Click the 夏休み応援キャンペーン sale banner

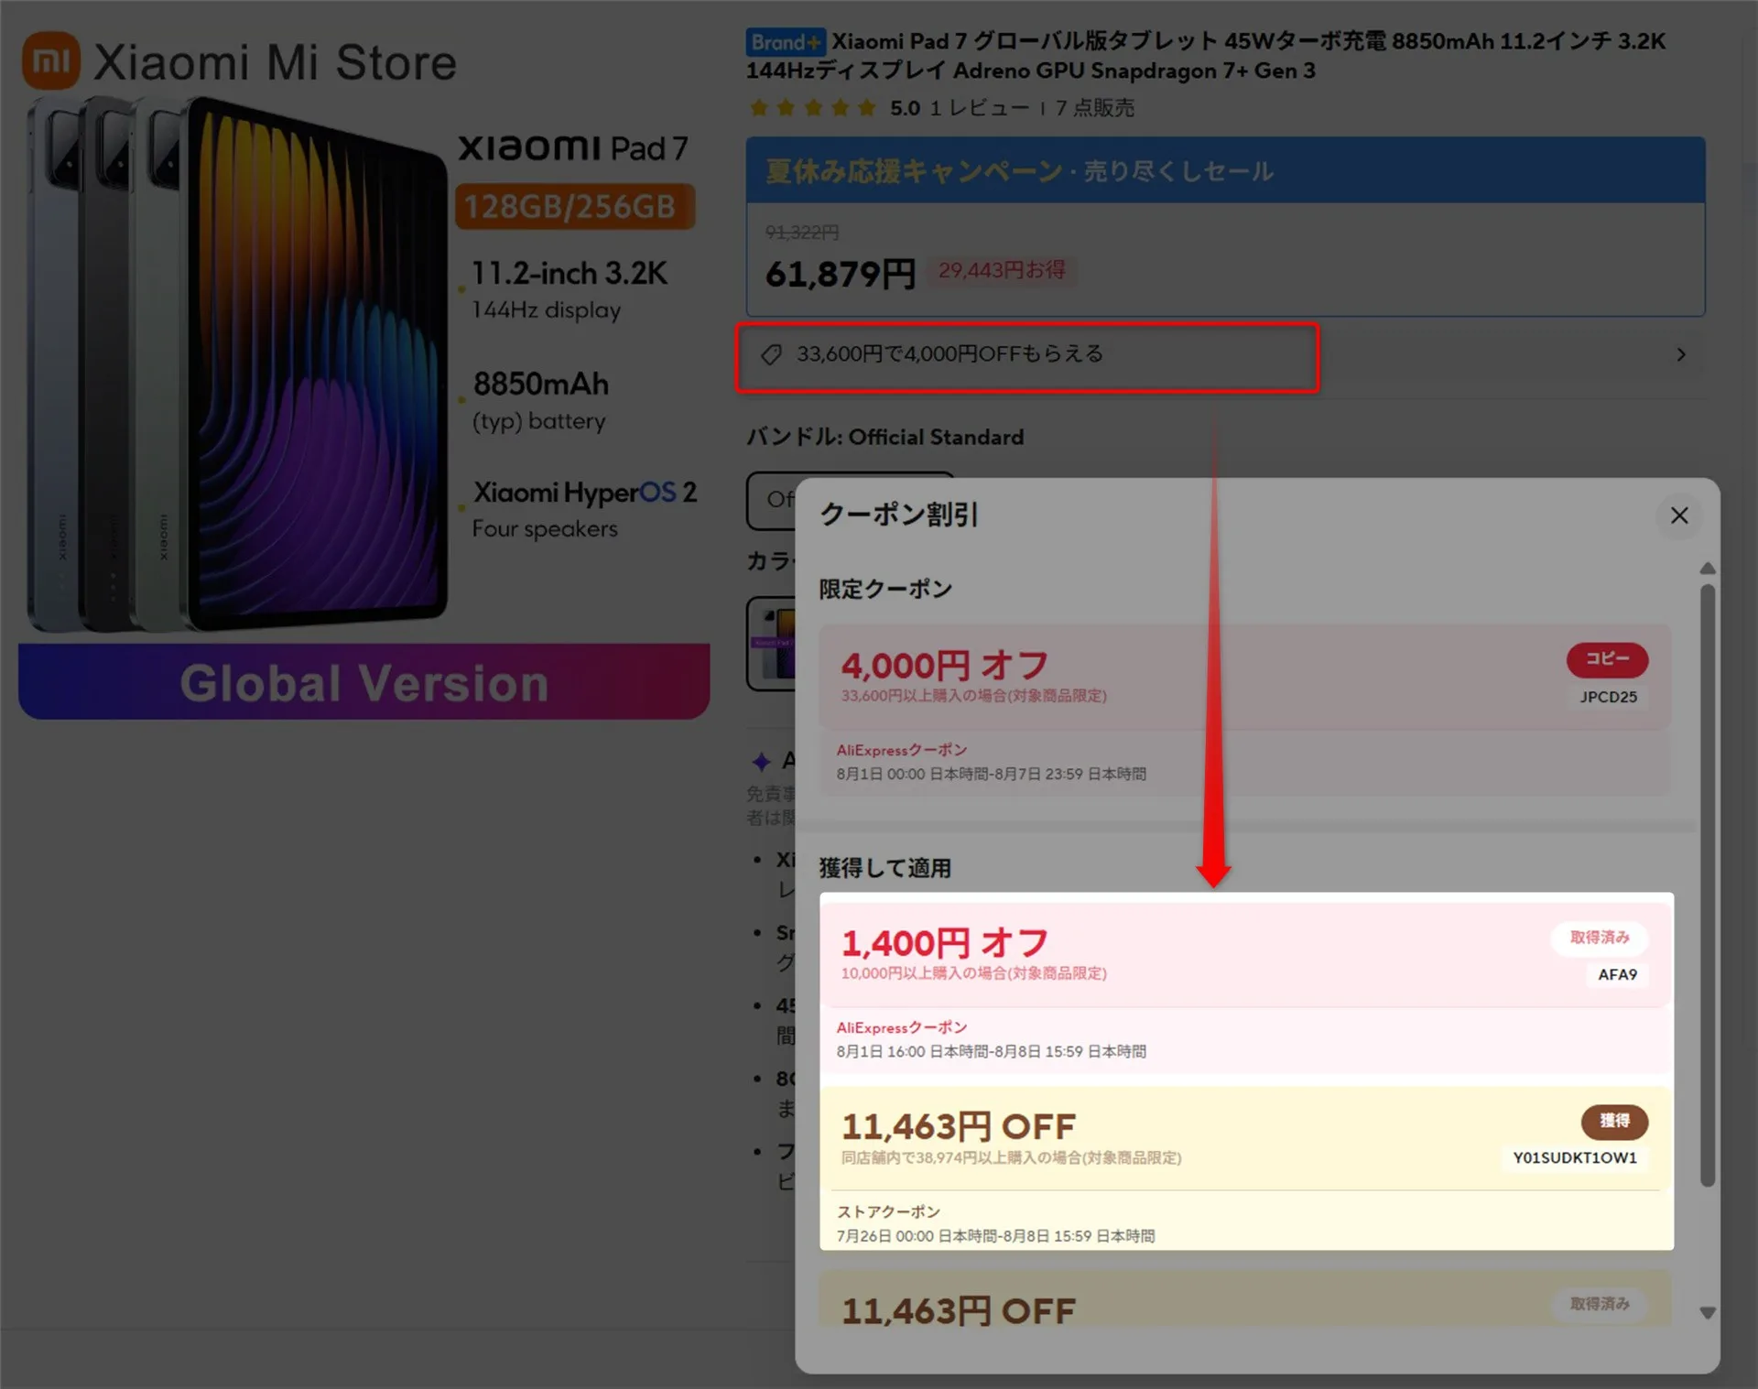point(1225,171)
